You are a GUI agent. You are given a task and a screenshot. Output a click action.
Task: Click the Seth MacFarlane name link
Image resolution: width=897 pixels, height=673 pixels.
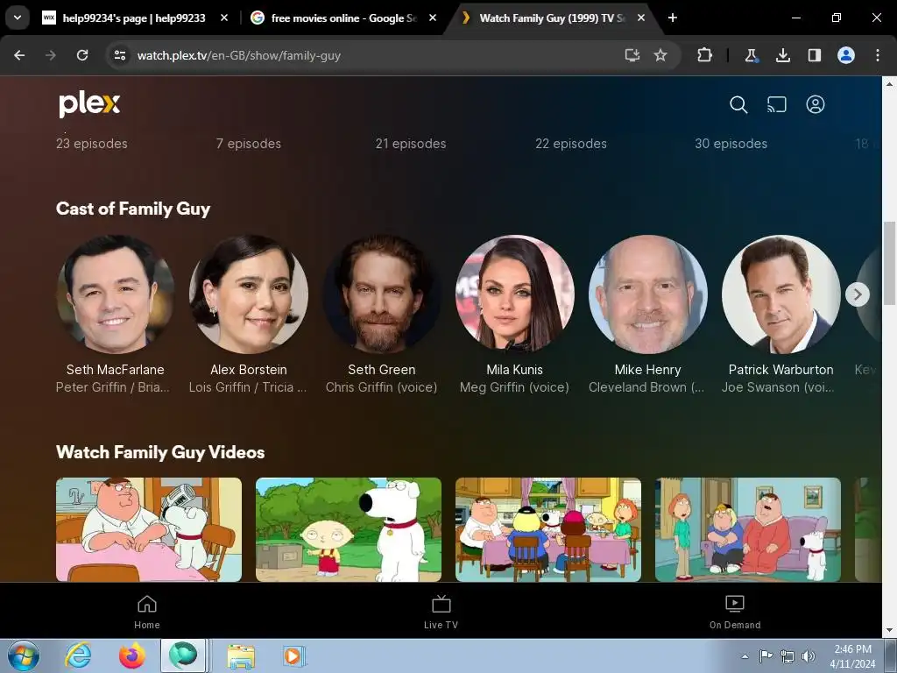point(115,370)
